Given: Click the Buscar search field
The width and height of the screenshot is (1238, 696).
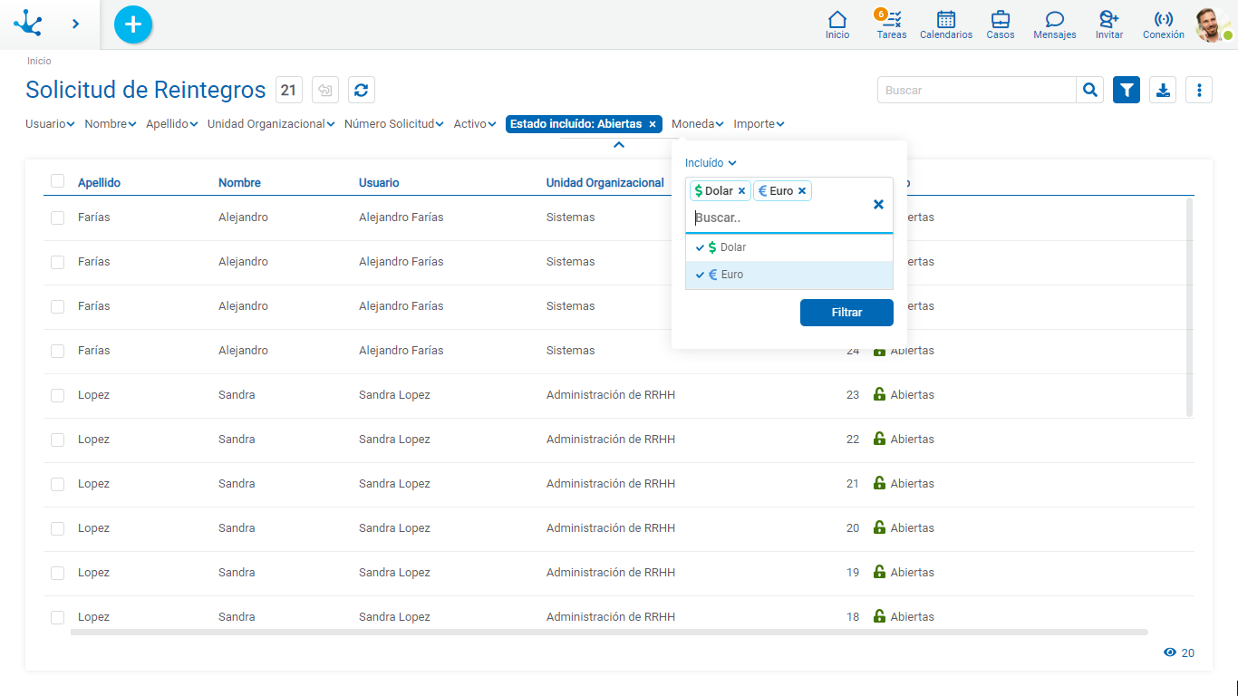Looking at the screenshot, I should click(977, 90).
